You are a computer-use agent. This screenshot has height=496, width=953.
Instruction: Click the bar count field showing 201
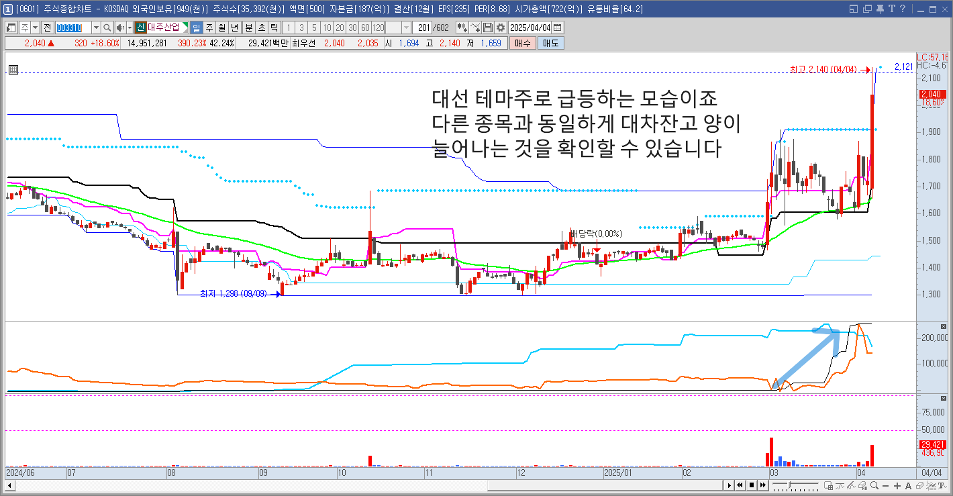point(422,28)
